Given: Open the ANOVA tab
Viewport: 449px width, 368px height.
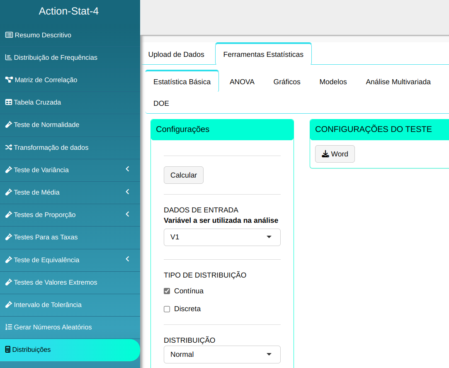Looking at the screenshot, I should [x=242, y=82].
